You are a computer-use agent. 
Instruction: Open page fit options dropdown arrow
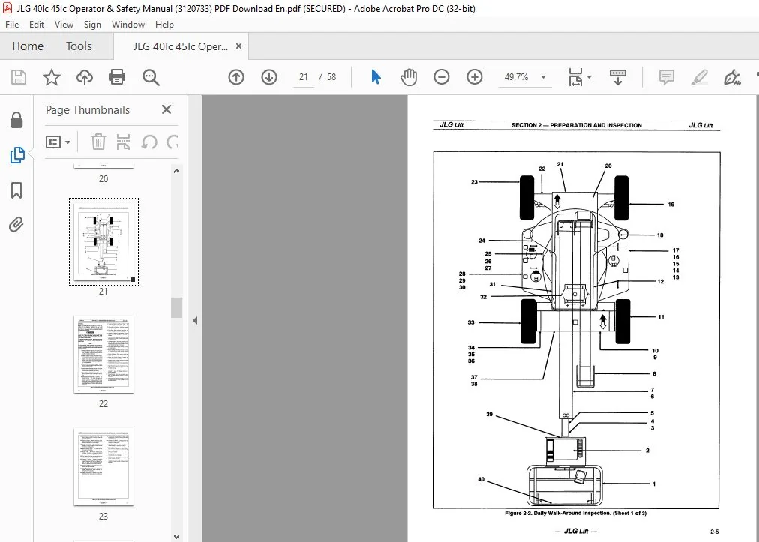coord(589,77)
